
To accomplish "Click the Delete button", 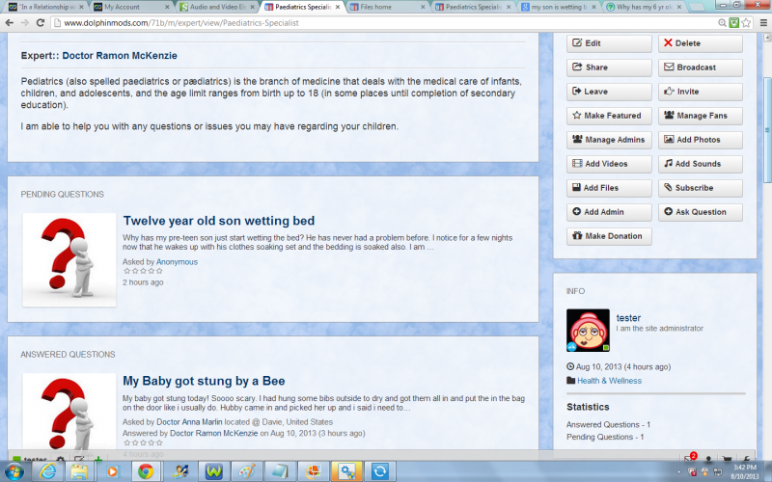I will (701, 43).
